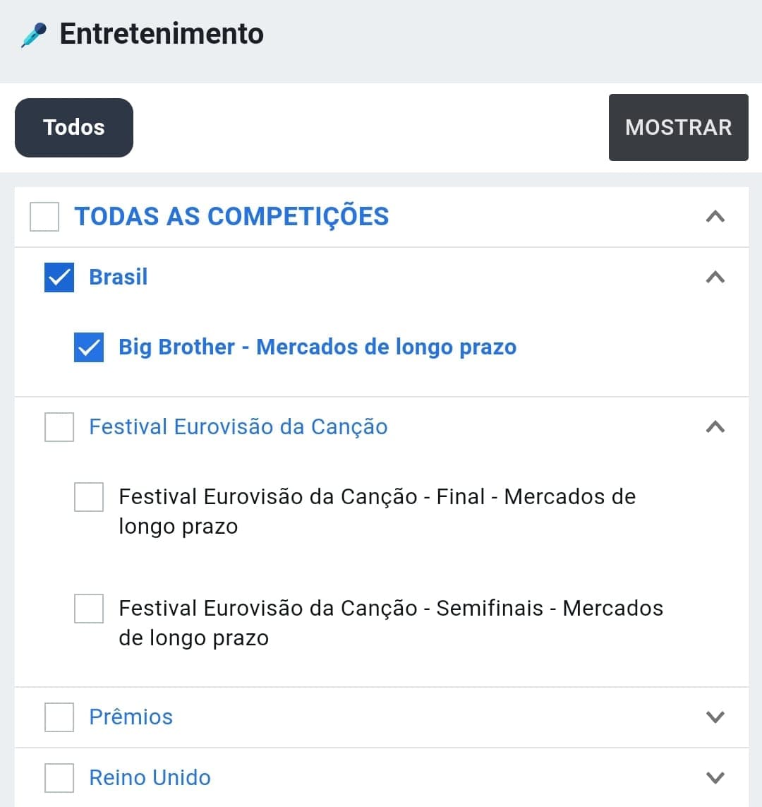762x807 pixels.
Task: Tick the Eurovisão Final markets checkbox
Action: tap(89, 496)
